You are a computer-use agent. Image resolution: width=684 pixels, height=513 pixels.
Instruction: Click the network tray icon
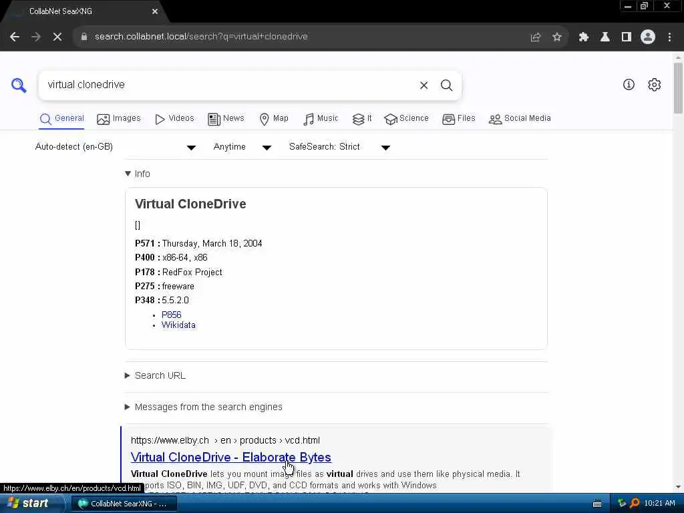[622, 503]
